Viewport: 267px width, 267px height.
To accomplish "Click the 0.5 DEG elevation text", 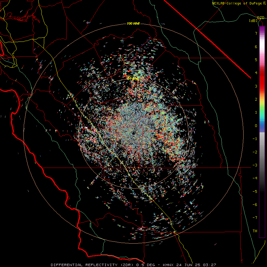I will [146, 265].
